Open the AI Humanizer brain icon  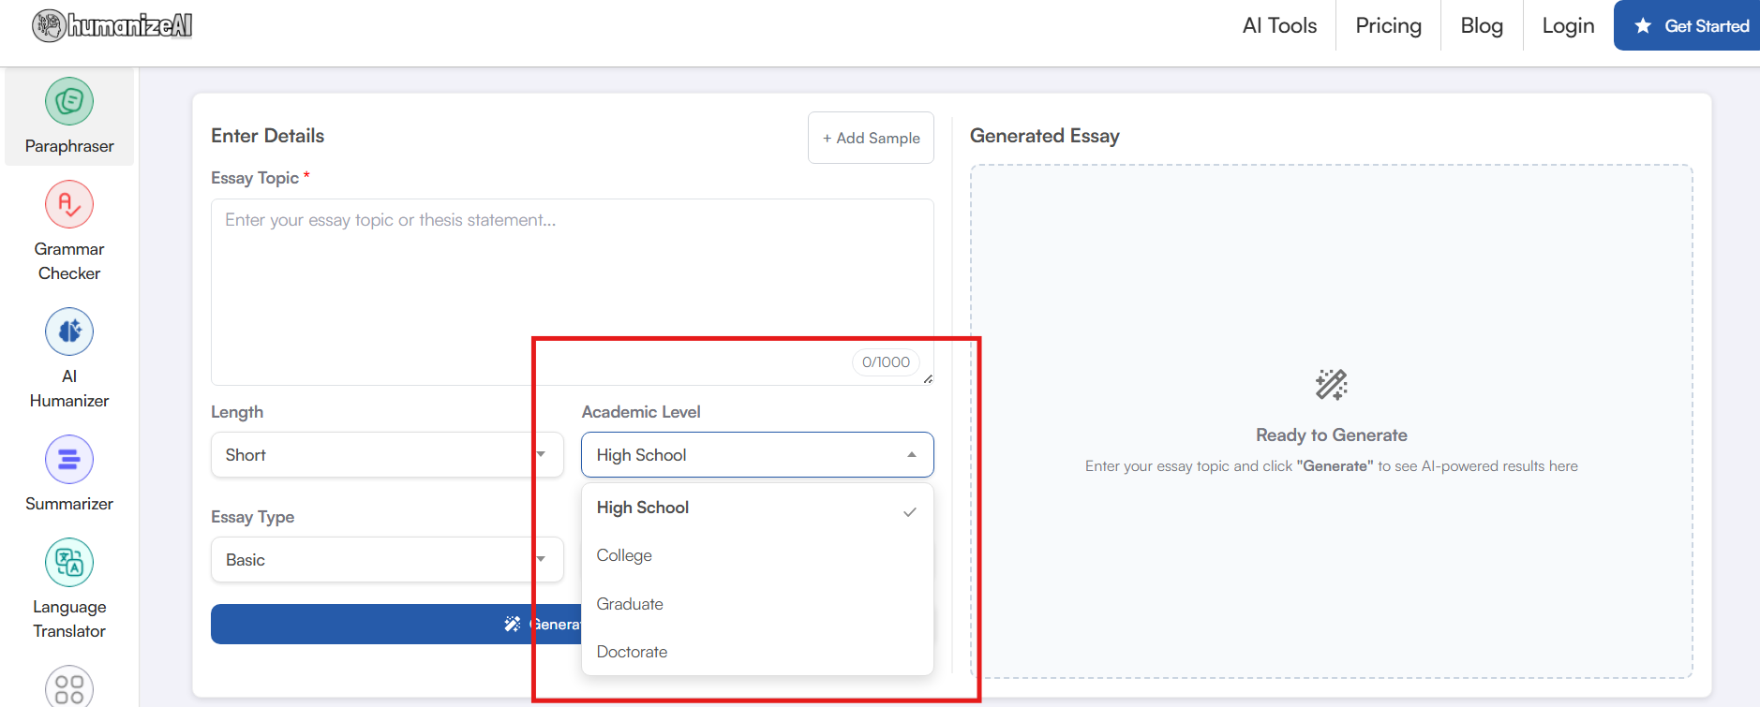(x=69, y=331)
